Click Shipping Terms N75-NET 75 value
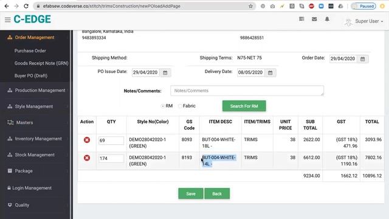Viewport: 389px width, 219px height. point(249,58)
